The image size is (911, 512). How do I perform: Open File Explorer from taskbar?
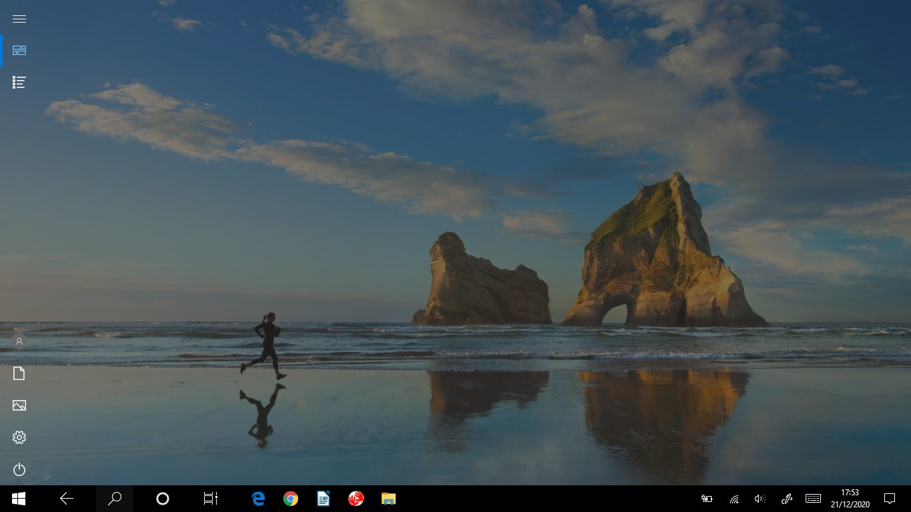(388, 499)
